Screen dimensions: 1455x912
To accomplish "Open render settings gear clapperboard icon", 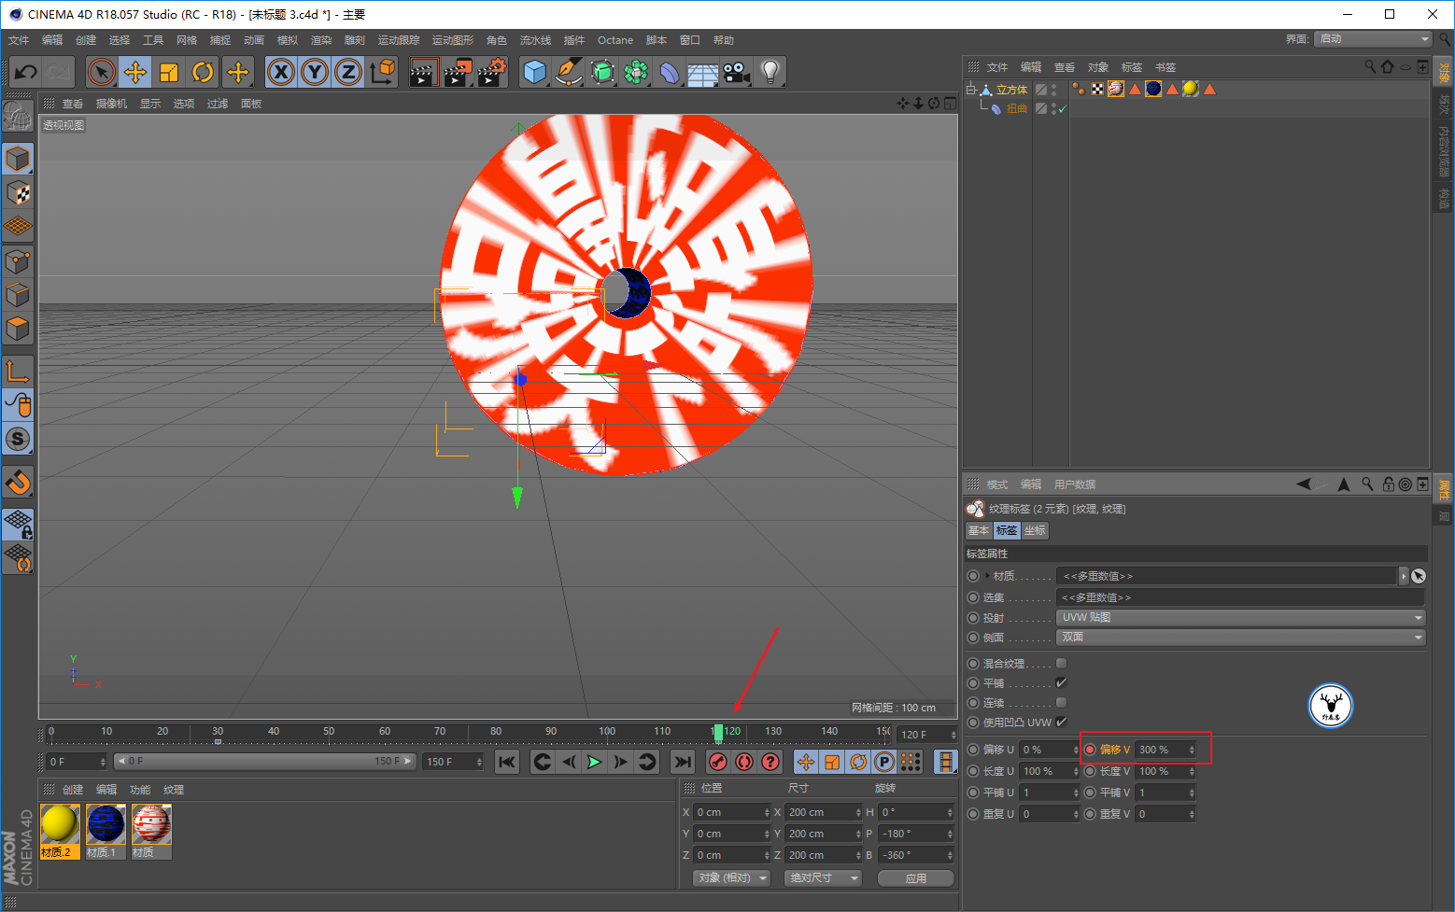I will [492, 72].
